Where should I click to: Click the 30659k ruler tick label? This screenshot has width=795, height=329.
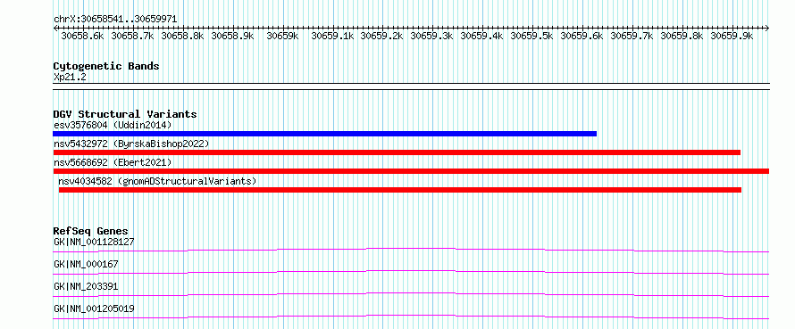click(282, 36)
